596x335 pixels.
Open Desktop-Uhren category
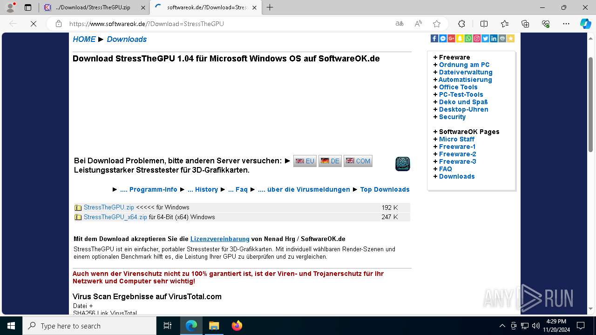click(464, 109)
